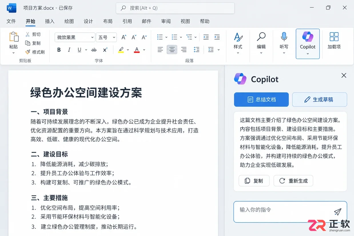Image resolution: width=354 pixels, height=236 pixels.
Task: Open the multilevel list dropdown arrow
Action: pyautogui.click(x=196, y=37)
